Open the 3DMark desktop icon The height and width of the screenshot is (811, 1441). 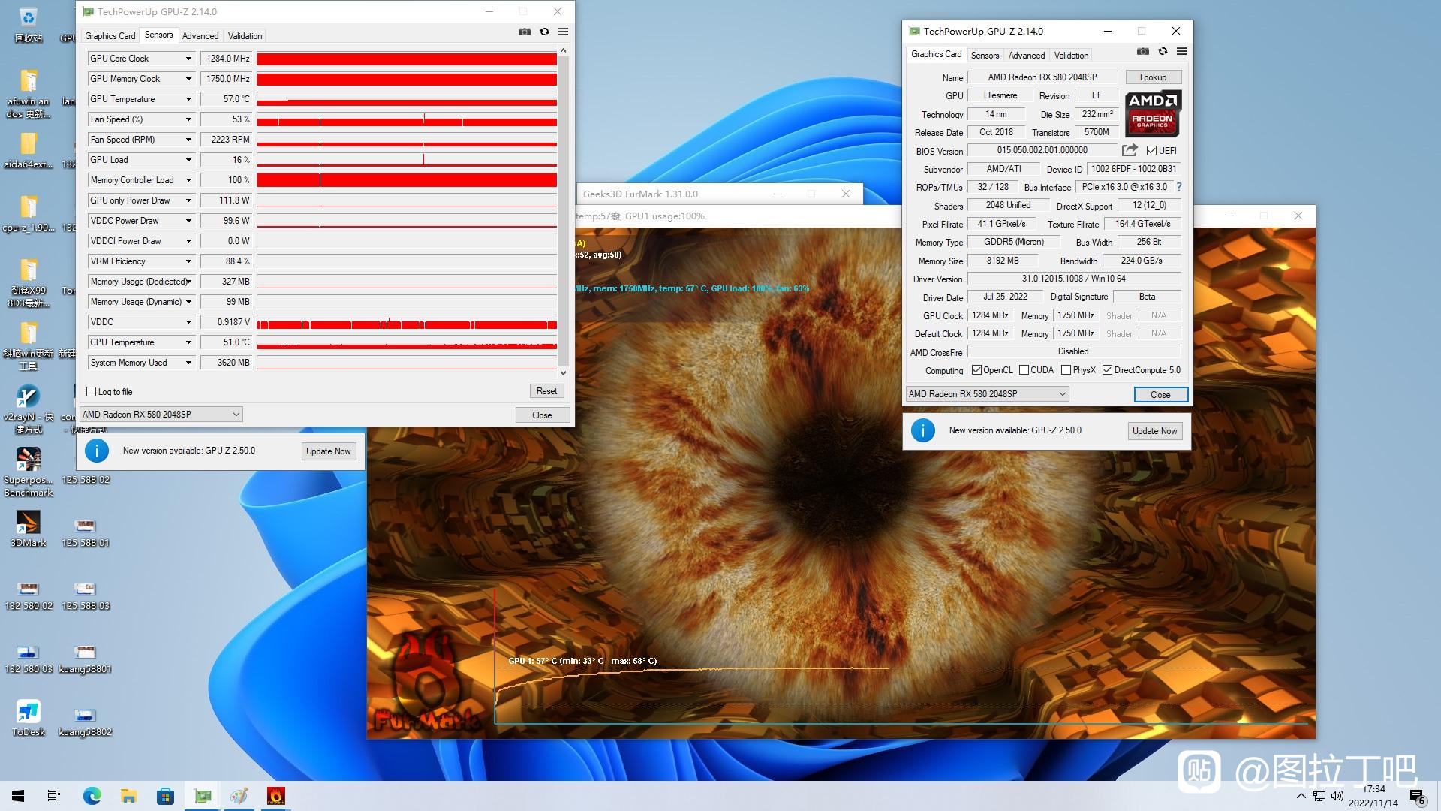coord(29,529)
